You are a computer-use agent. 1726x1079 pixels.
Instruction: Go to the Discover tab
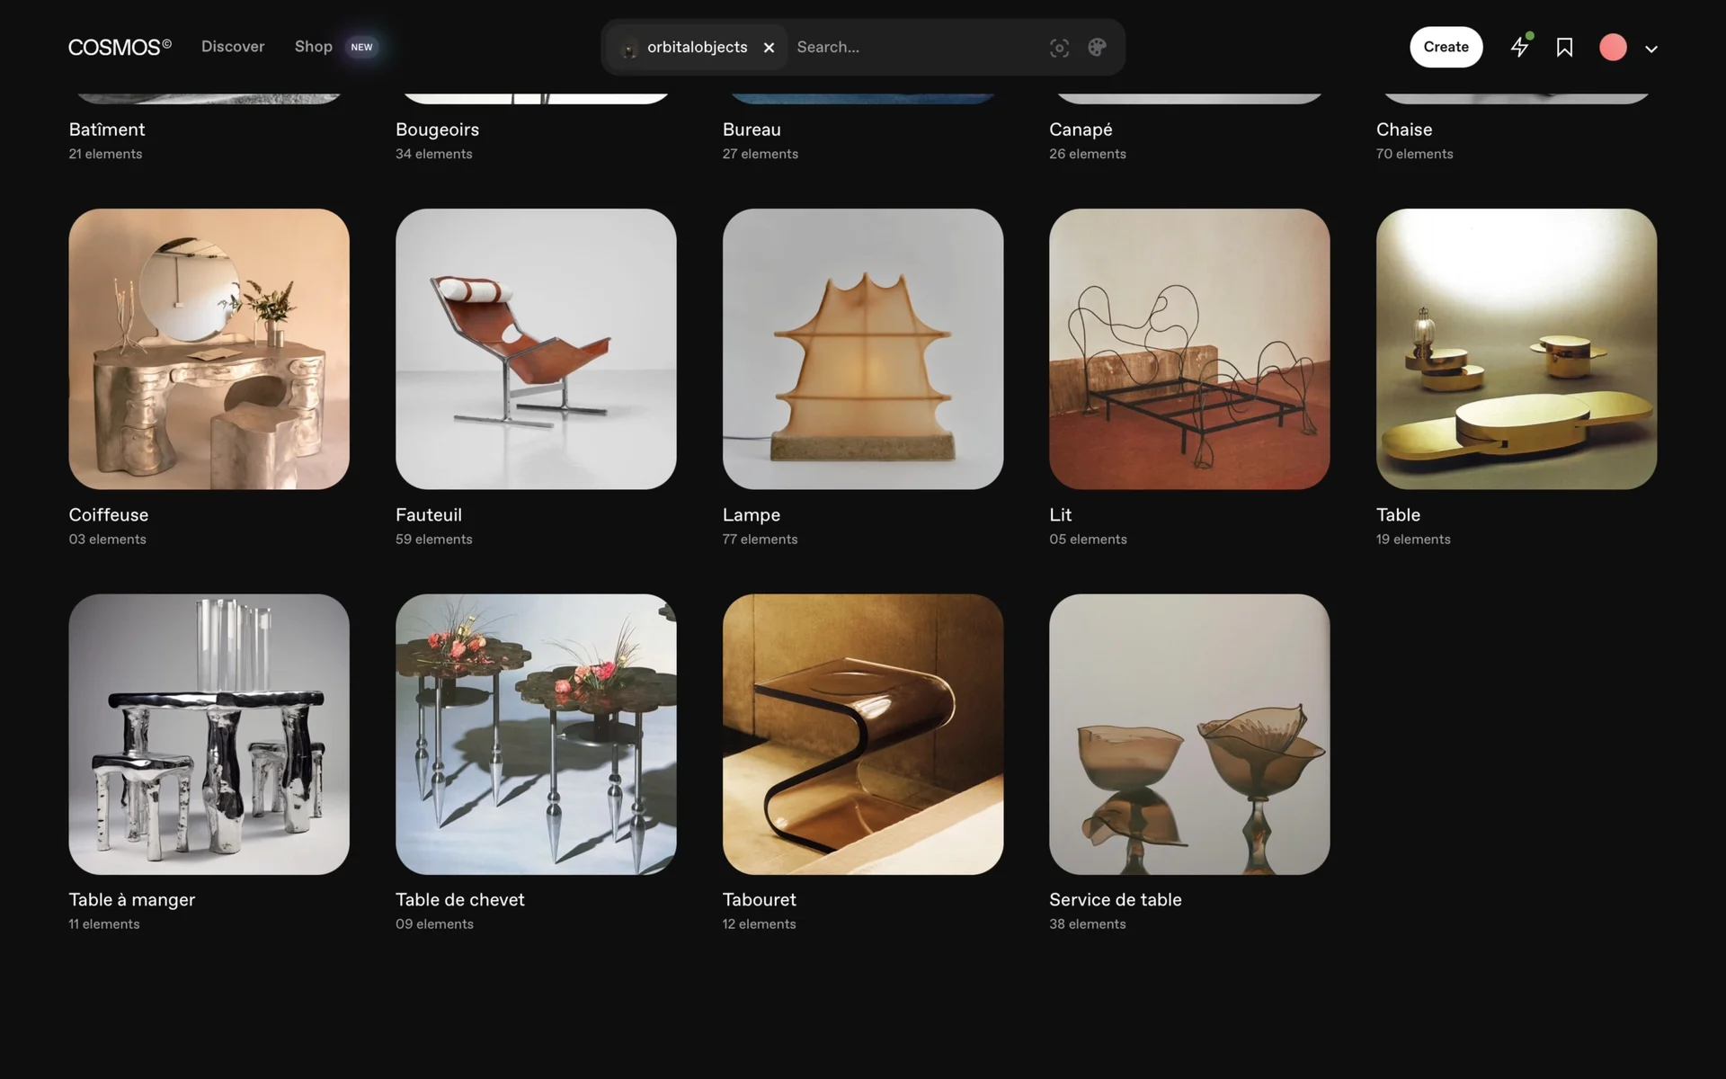pos(233,47)
